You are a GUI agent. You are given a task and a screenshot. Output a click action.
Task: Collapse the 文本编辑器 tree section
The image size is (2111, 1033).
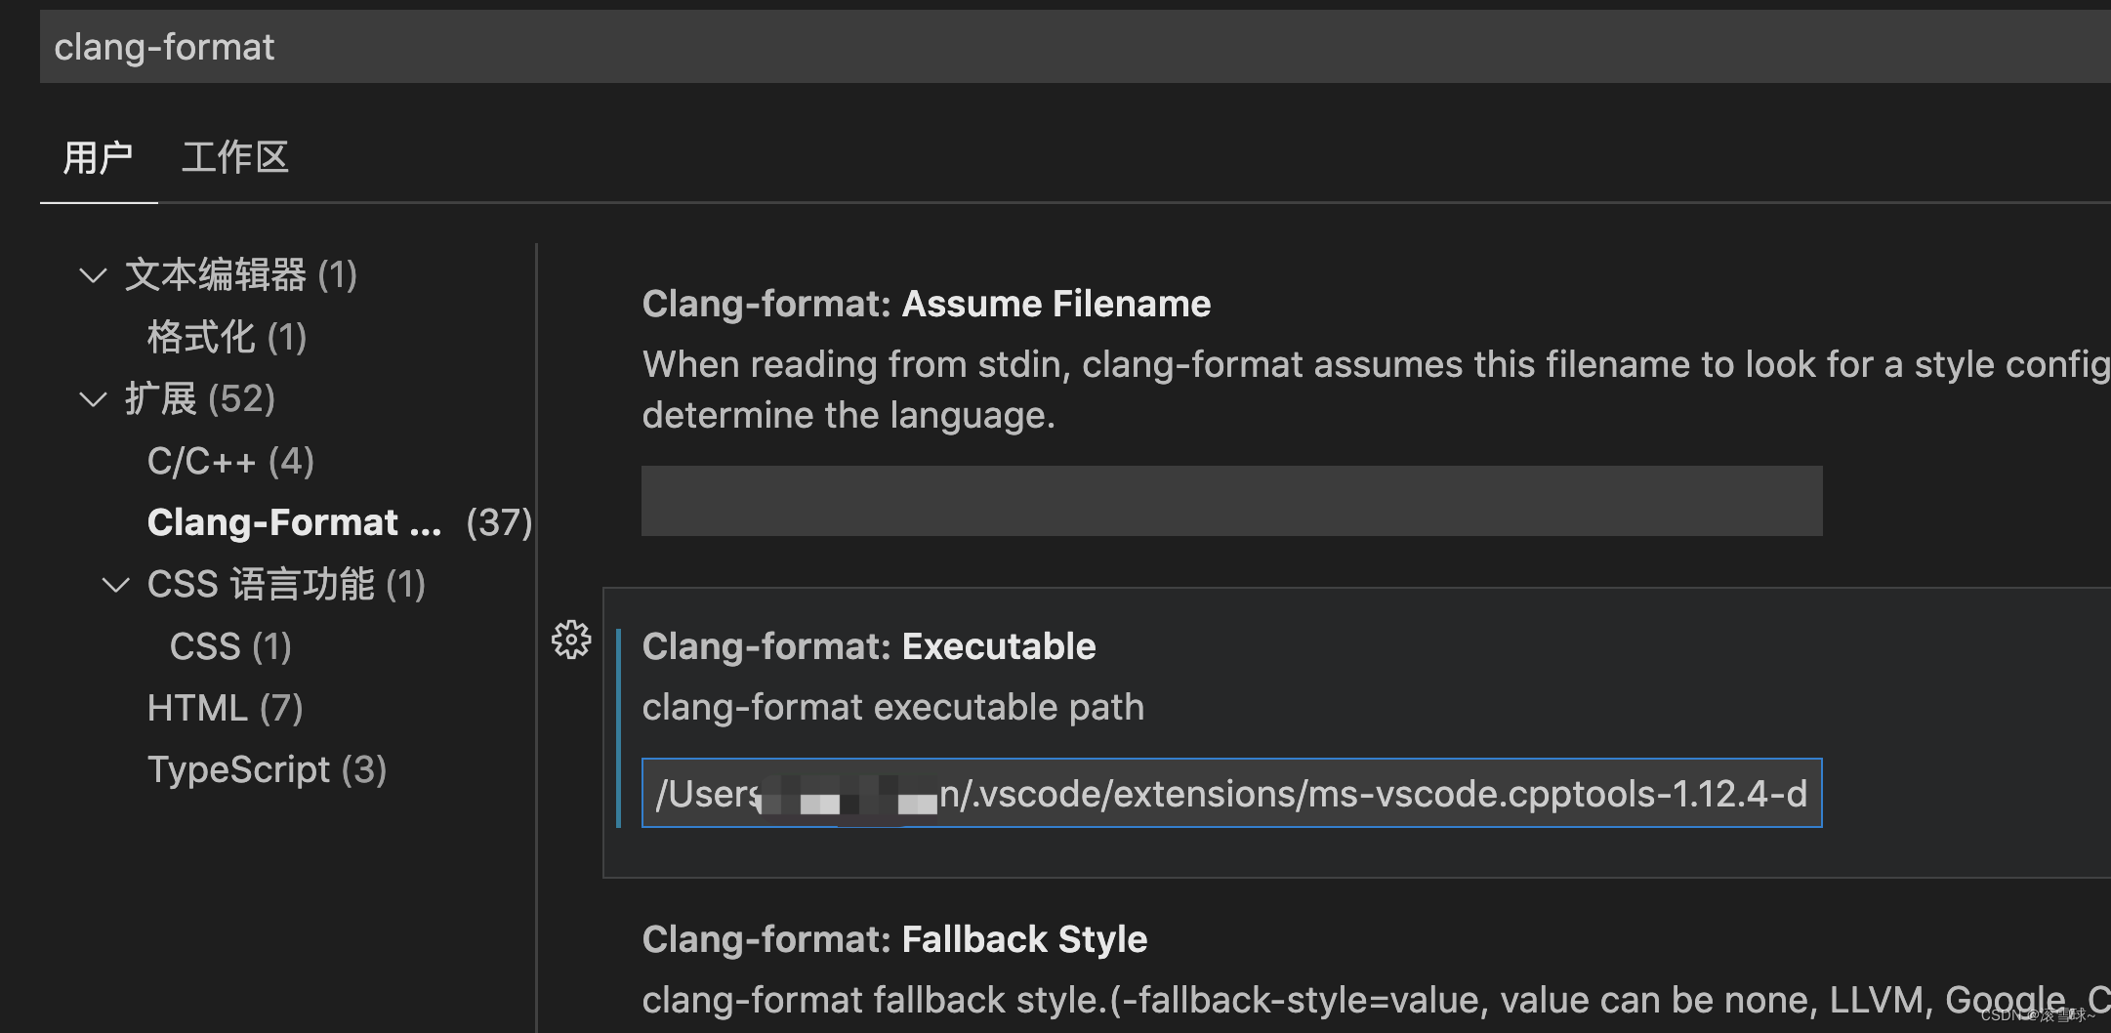93,275
